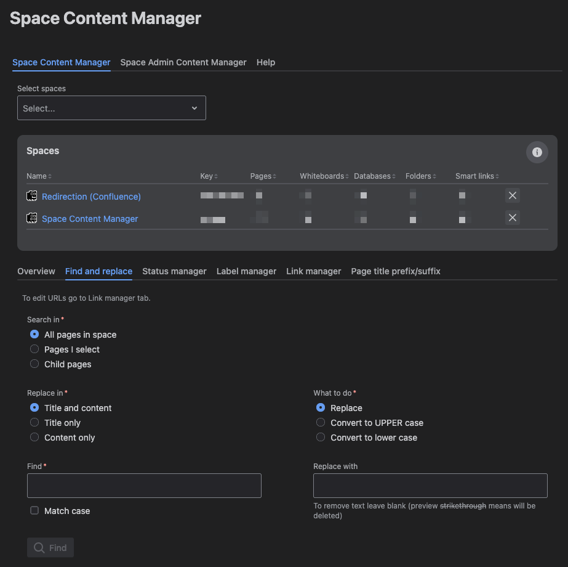
Task: Choose the Content only option
Action: click(x=34, y=437)
